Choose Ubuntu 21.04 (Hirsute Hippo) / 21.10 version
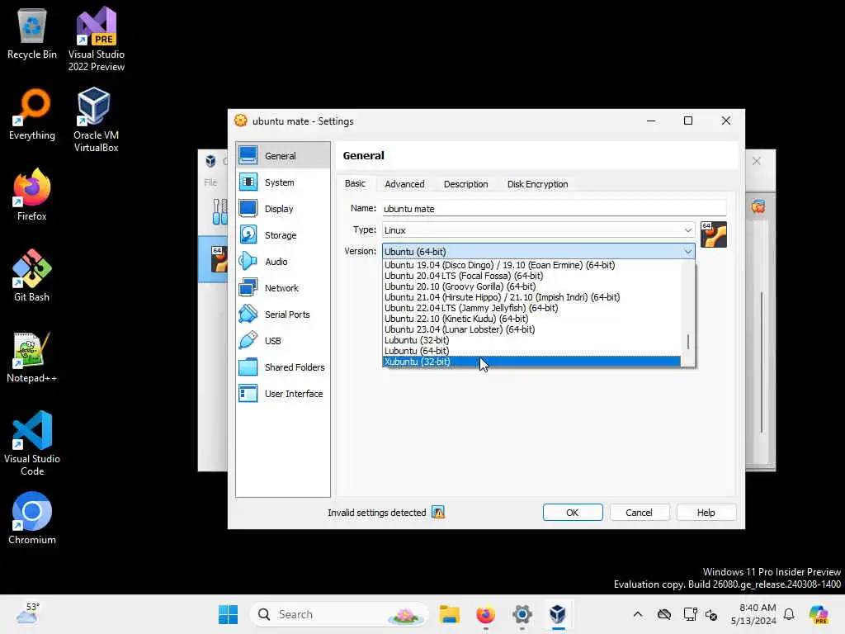Viewport: 845px width, 634px height. tap(531, 297)
